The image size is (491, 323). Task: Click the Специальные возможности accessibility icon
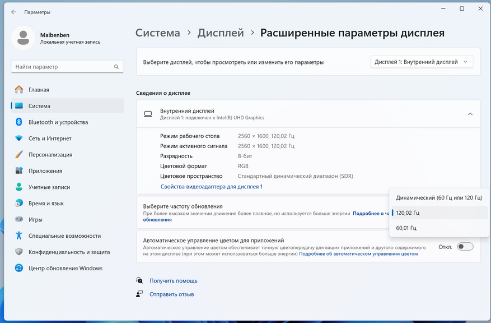(19, 236)
